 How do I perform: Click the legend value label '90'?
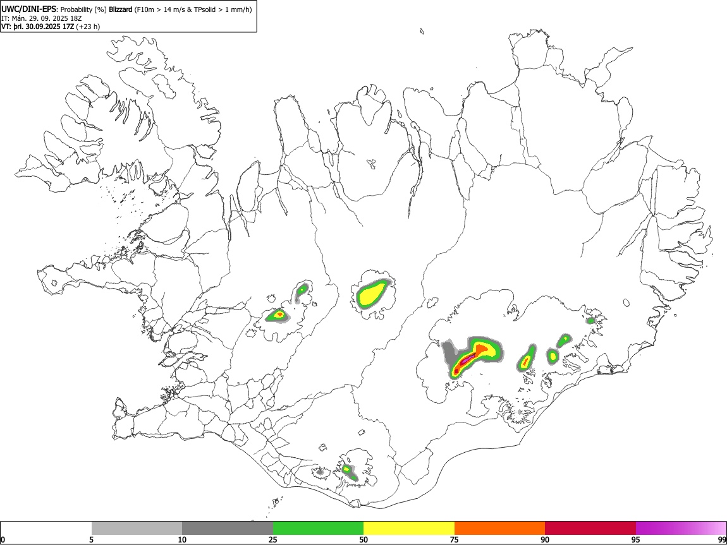tap(545, 540)
